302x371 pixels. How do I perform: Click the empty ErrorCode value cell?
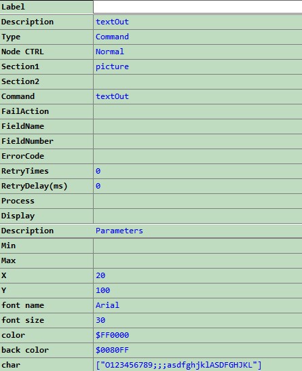(x=197, y=156)
